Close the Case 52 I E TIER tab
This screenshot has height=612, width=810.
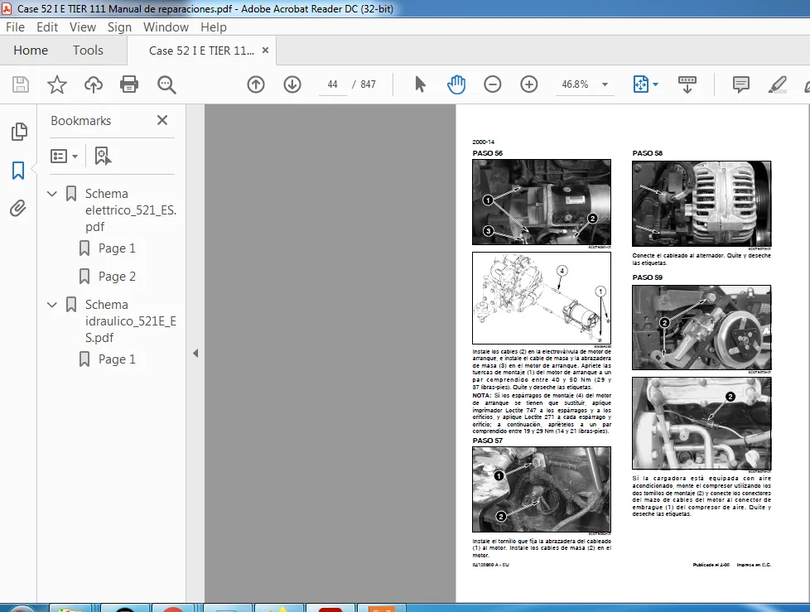(266, 50)
